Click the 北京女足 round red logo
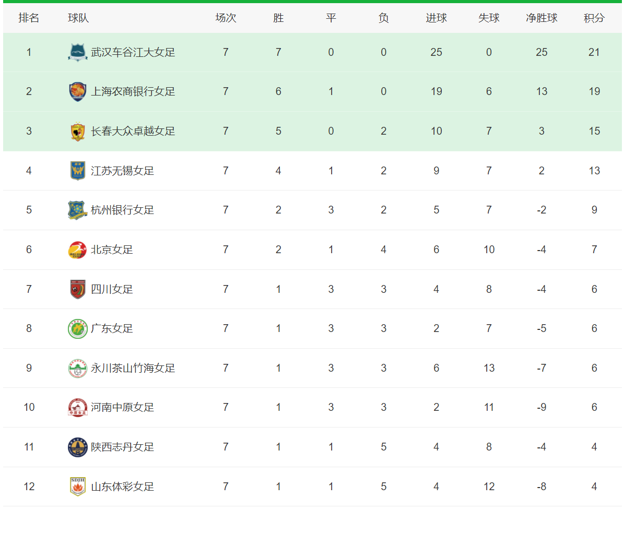The image size is (624, 557). (78, 250)
